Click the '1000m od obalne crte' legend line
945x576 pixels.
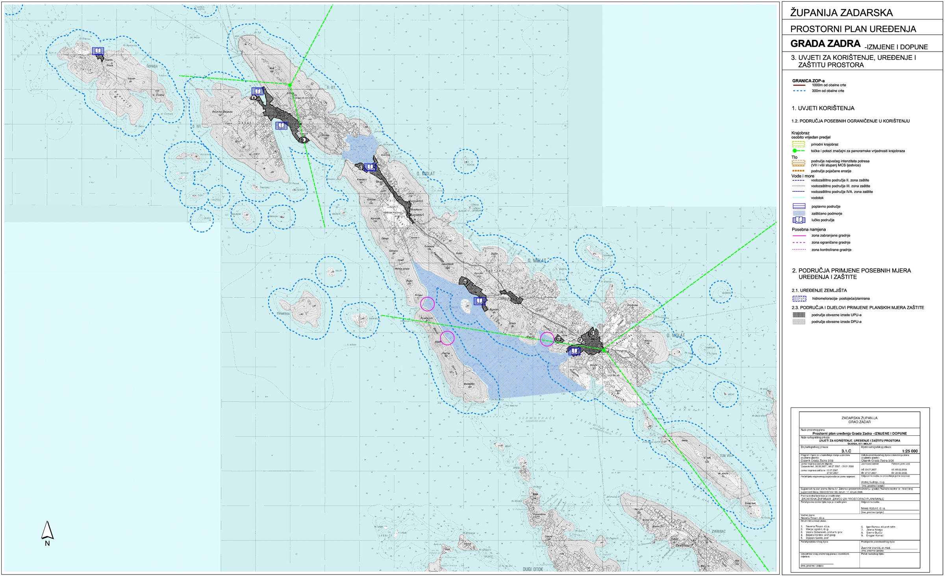click(x=799, y=85)
